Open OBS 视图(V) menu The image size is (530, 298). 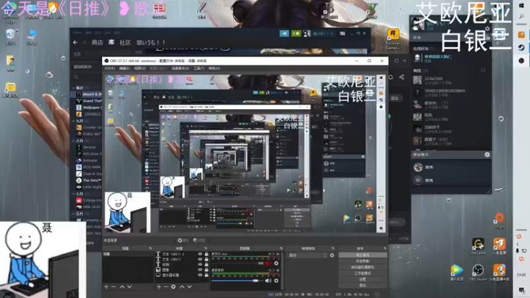(x=140, y=69)
